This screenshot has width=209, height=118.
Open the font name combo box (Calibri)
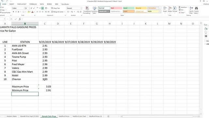18,8
